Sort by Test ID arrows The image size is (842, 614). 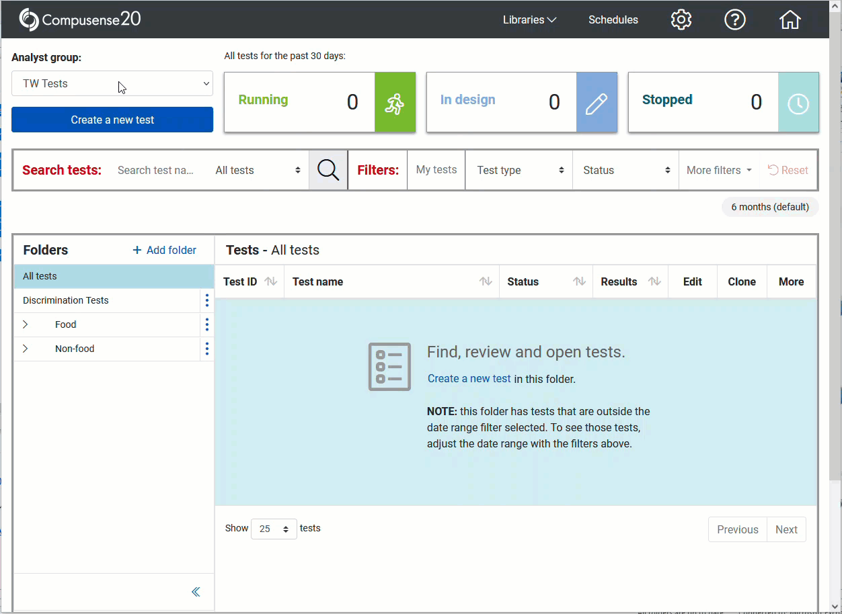(271, 281)
